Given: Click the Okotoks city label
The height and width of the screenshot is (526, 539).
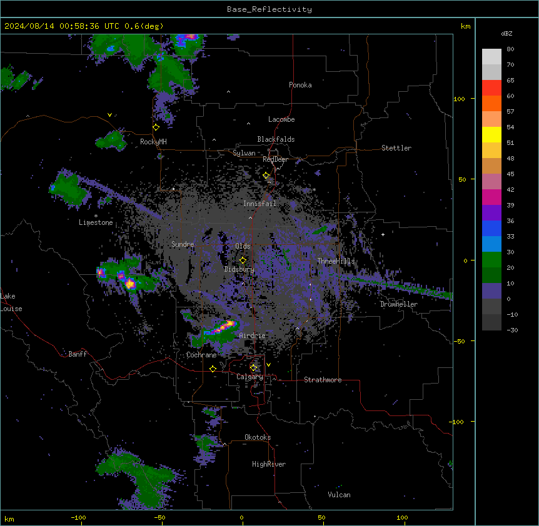Looking at the screenshot, I should pyautogui.click(x=258, y=437).
